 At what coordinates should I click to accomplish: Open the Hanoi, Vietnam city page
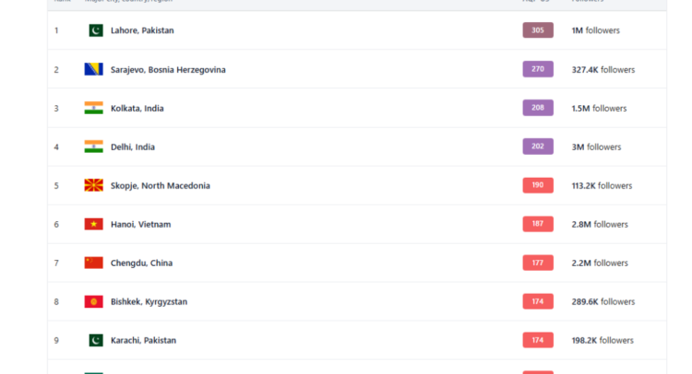[x=140, y=224]
